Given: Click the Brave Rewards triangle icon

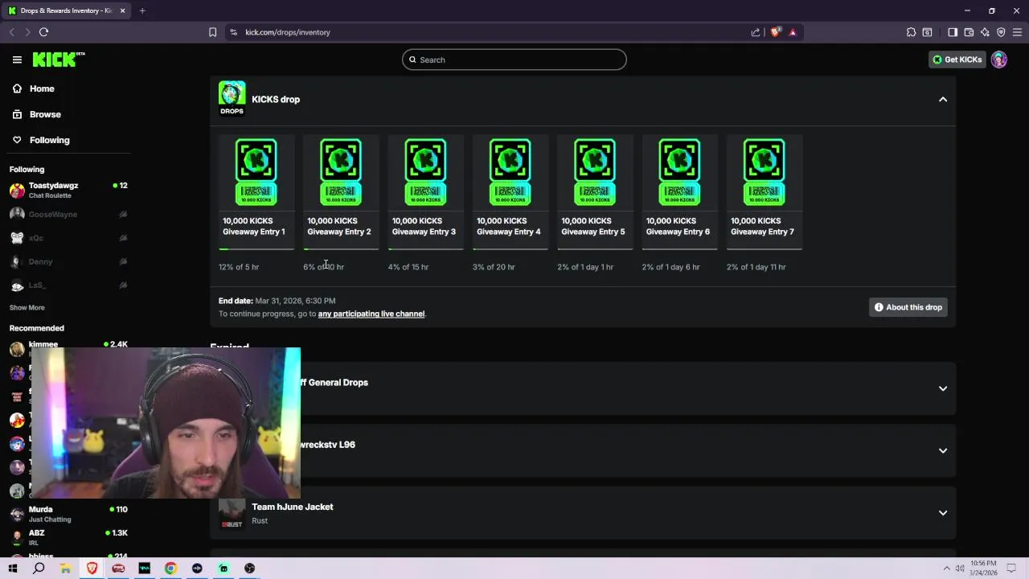Looking at the screenshot, I should click(793, 32).
